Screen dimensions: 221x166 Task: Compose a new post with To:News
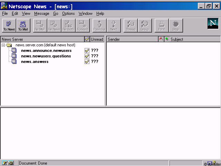tap(9, 26)
